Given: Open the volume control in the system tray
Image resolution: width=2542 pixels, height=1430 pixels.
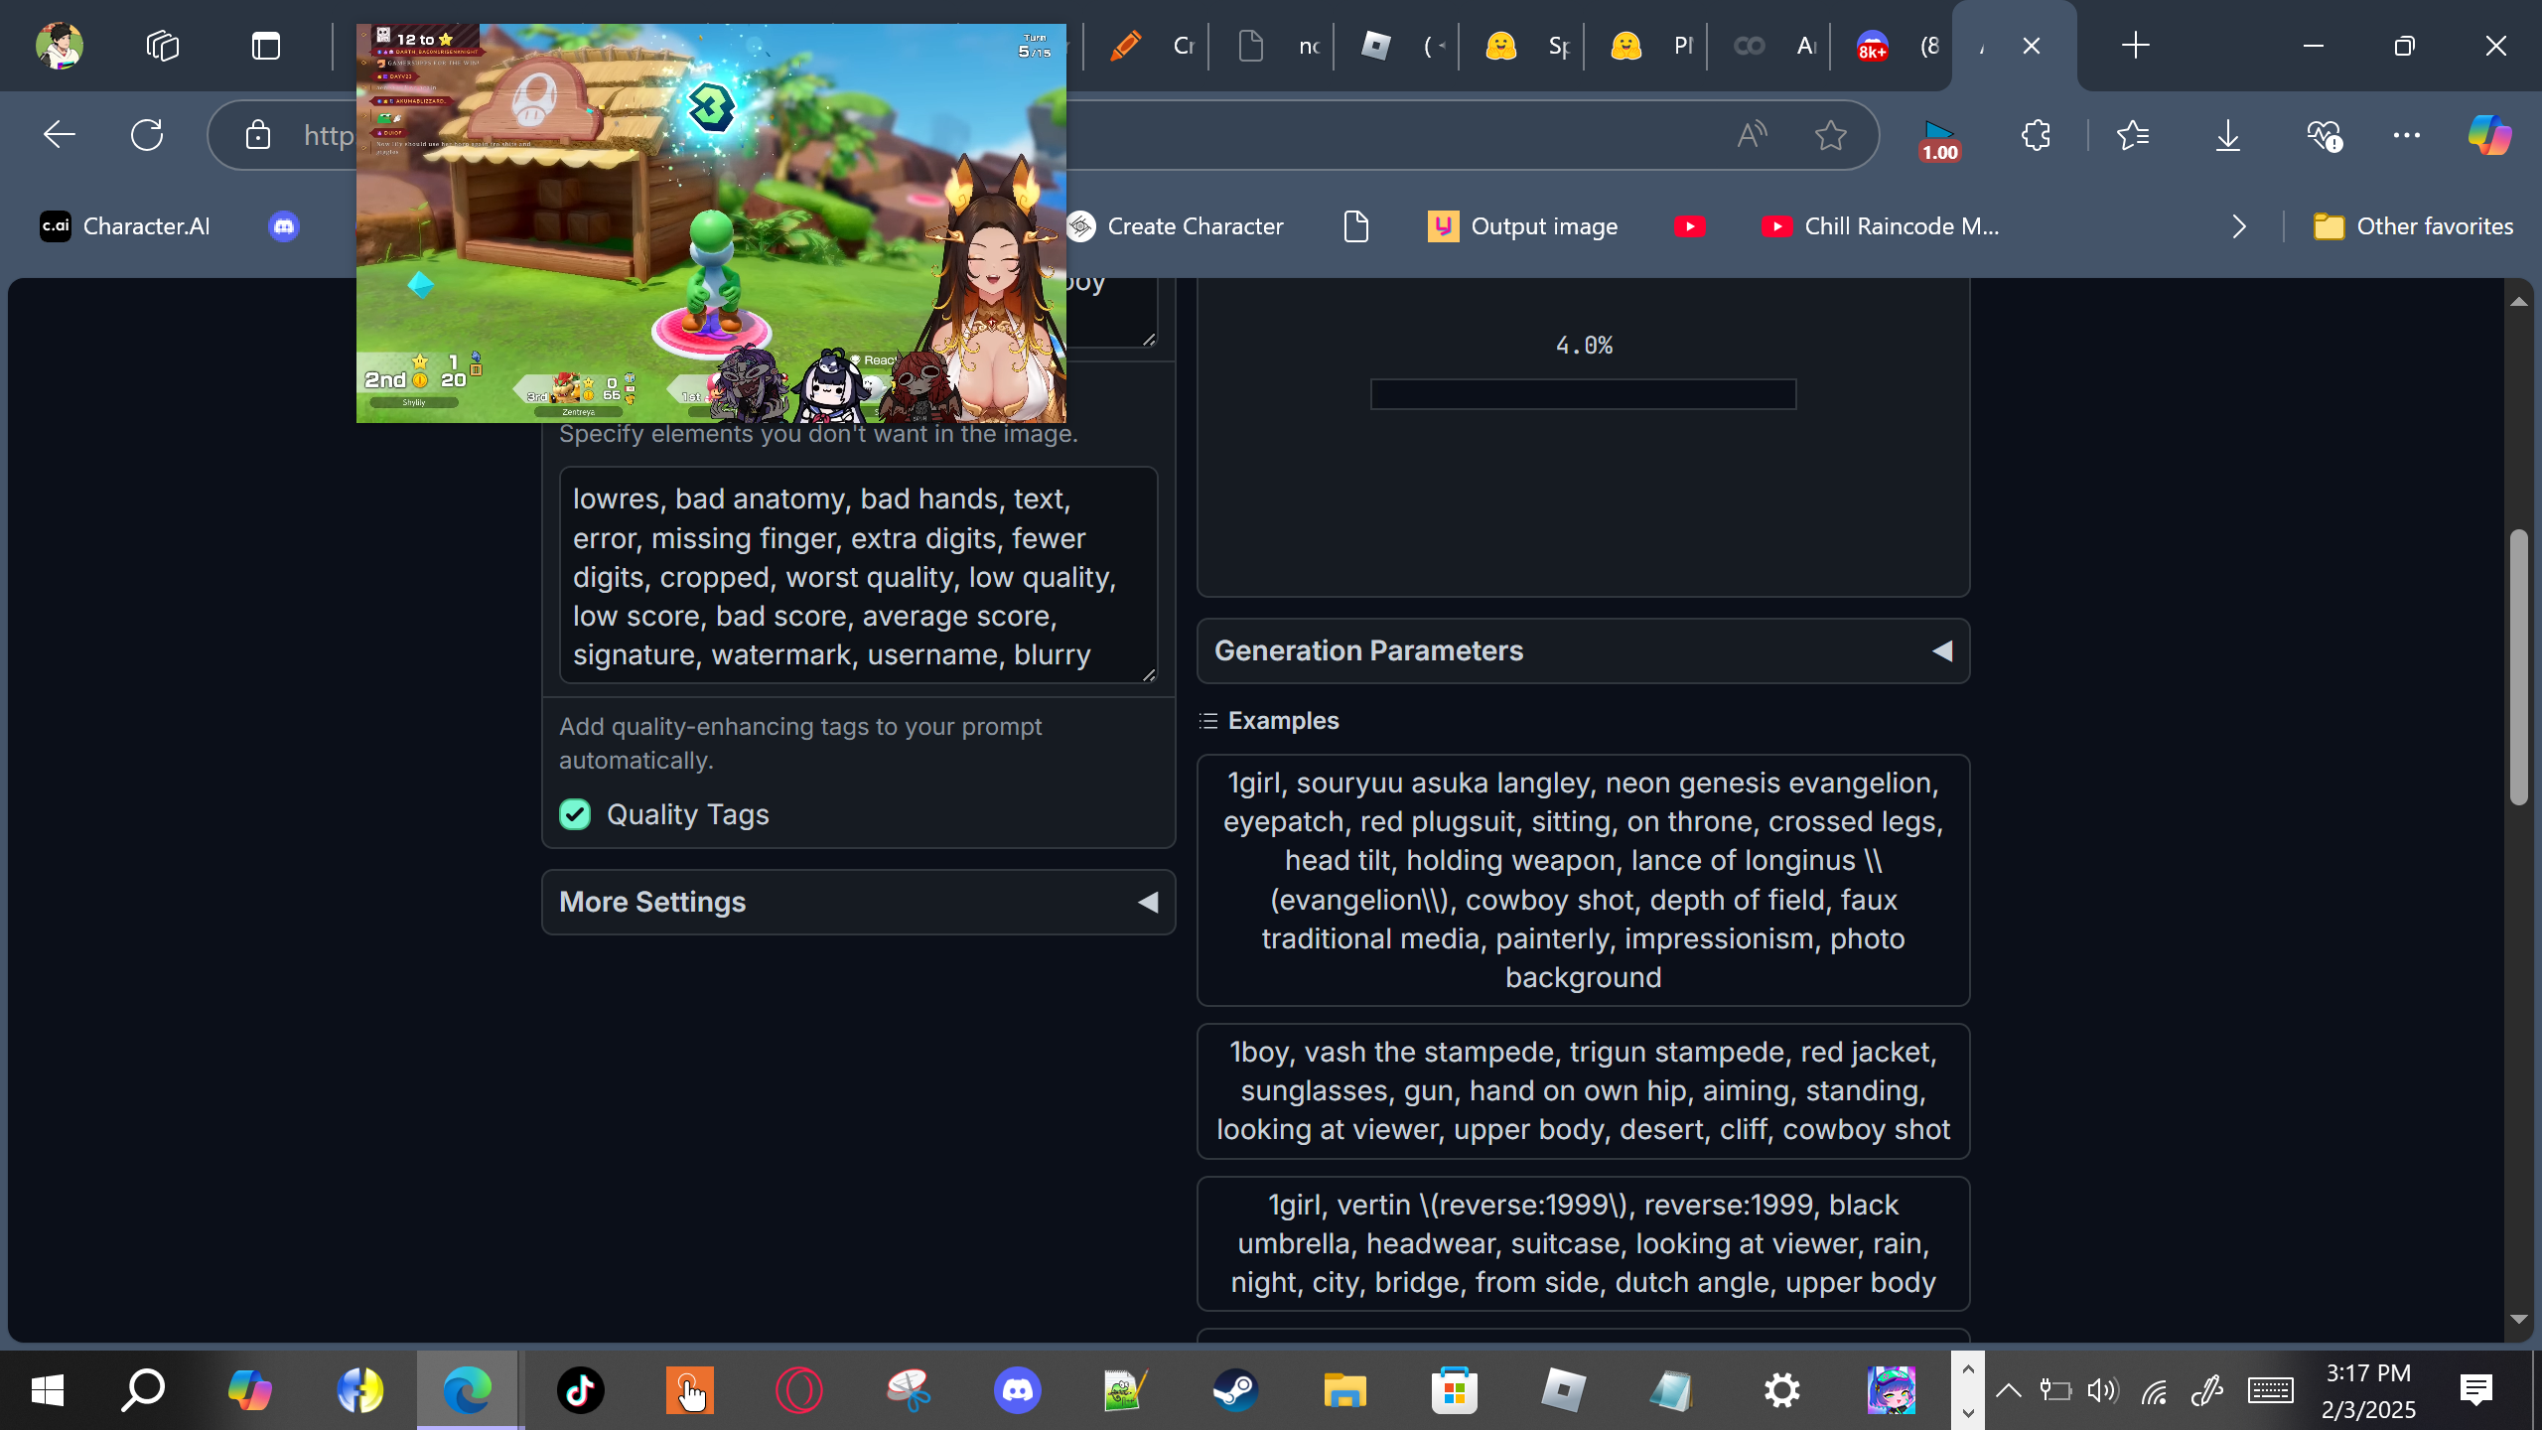Looking at the screenshot, I should [2102, 1390].
